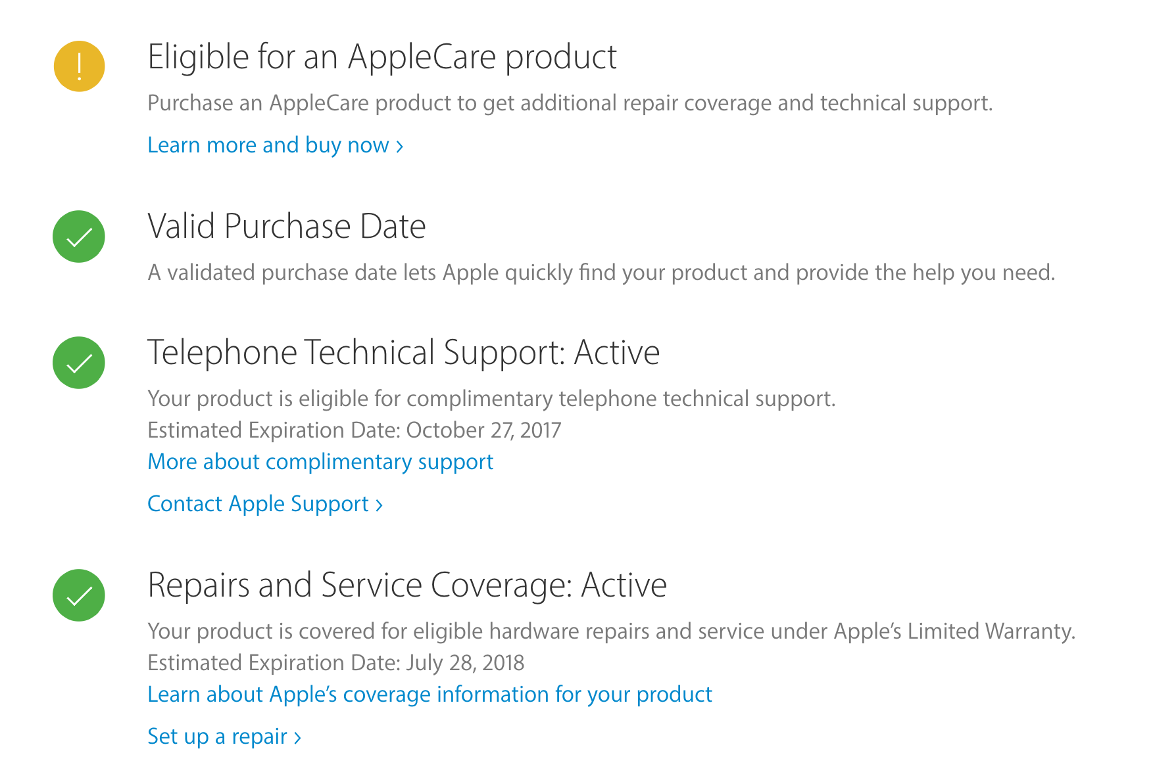Click the chevron after "Learn more and buy now"
Screen dimensions: 1155x774
pyautogui.click(x=399, y=146)
